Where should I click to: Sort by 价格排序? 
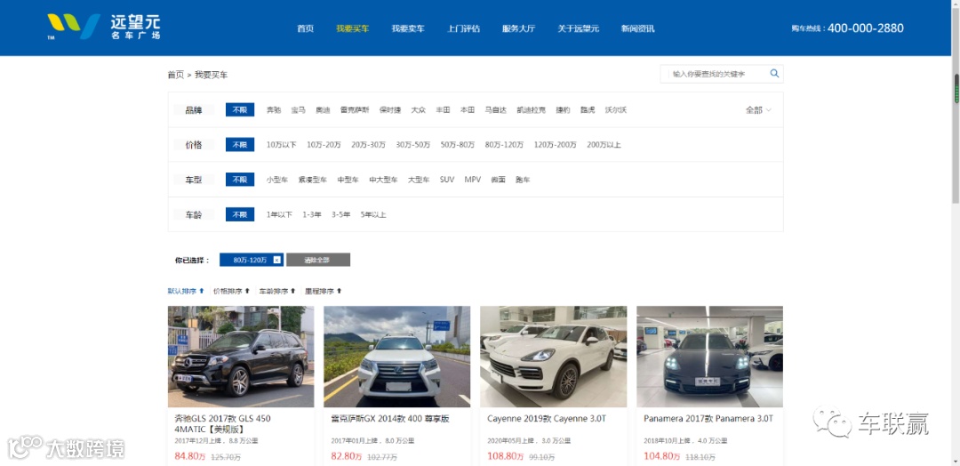pos(231,291)
